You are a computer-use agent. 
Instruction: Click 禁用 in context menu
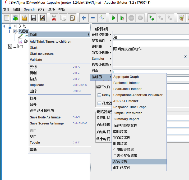pos(59,137)
